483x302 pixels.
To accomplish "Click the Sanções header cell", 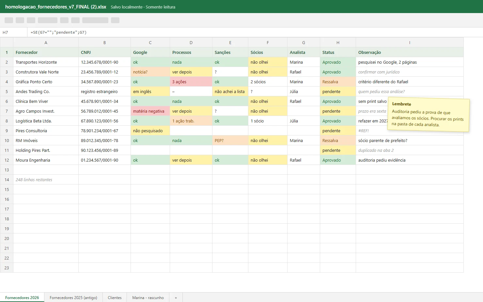I will [x=230, y=52].
